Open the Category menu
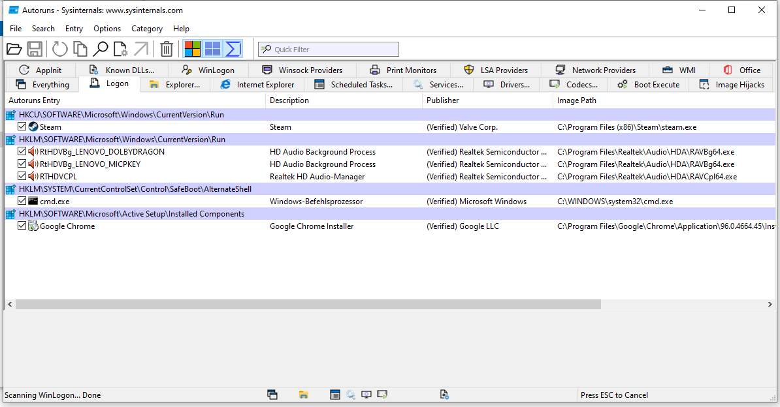 coord(147,28)
